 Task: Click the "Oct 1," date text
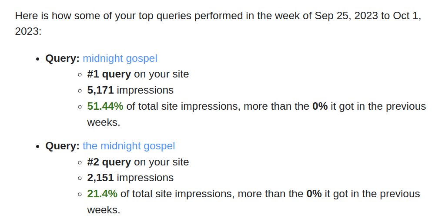[407, 16]
